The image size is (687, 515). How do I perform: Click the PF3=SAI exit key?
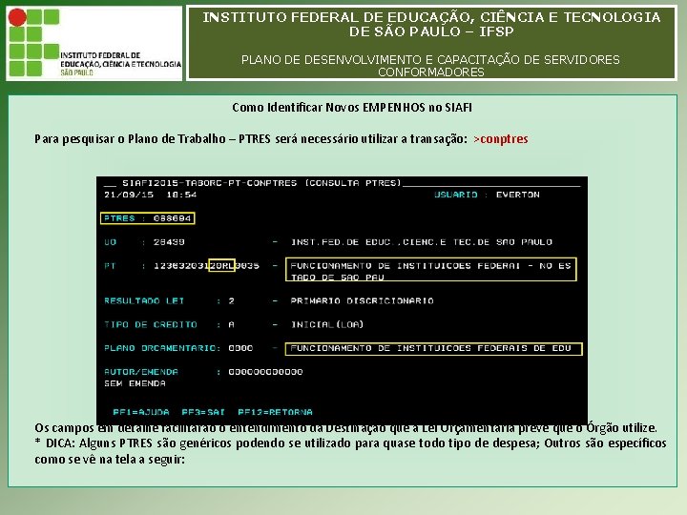click(x=203, y=412)
